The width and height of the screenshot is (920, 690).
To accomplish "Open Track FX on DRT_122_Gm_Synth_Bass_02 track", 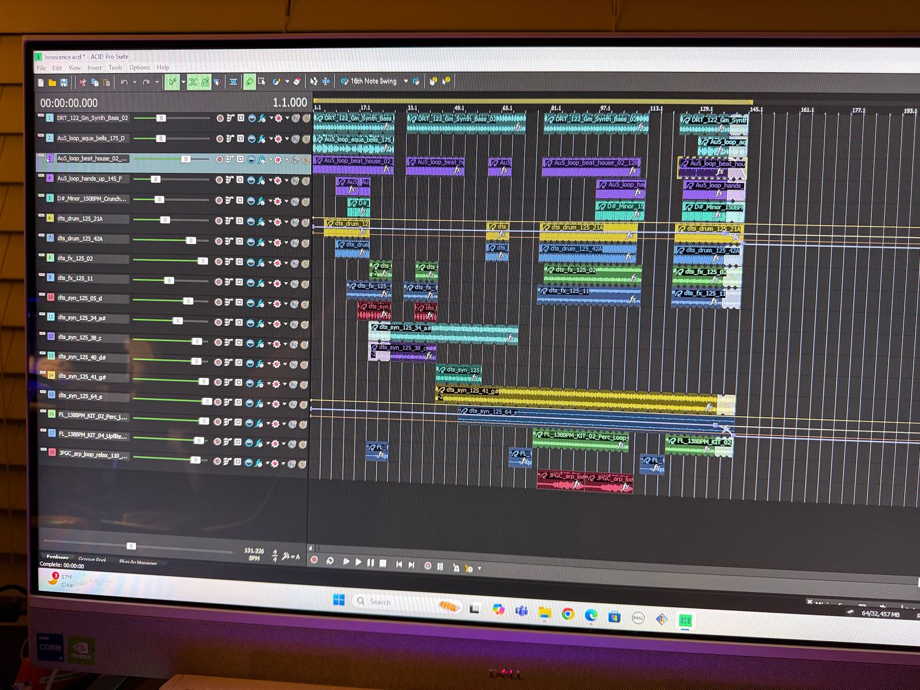I will pyautogui.click(x=262, y=118).
